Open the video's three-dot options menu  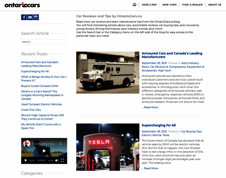[61, 144]
